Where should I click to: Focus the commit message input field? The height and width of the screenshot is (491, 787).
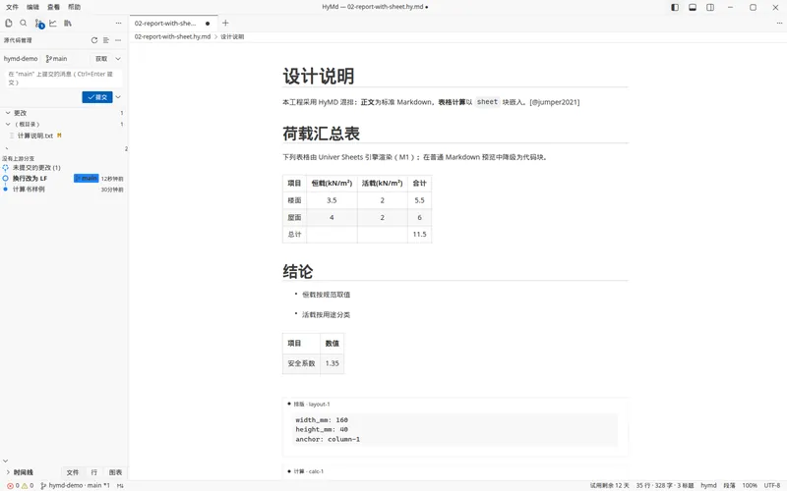click(63, 79)
